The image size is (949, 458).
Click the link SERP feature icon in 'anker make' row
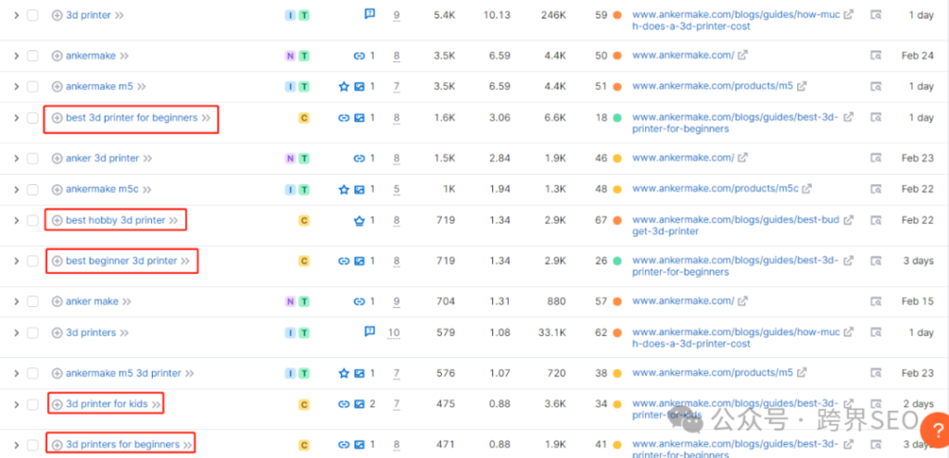pyautogui.click(x=359, y=301)
